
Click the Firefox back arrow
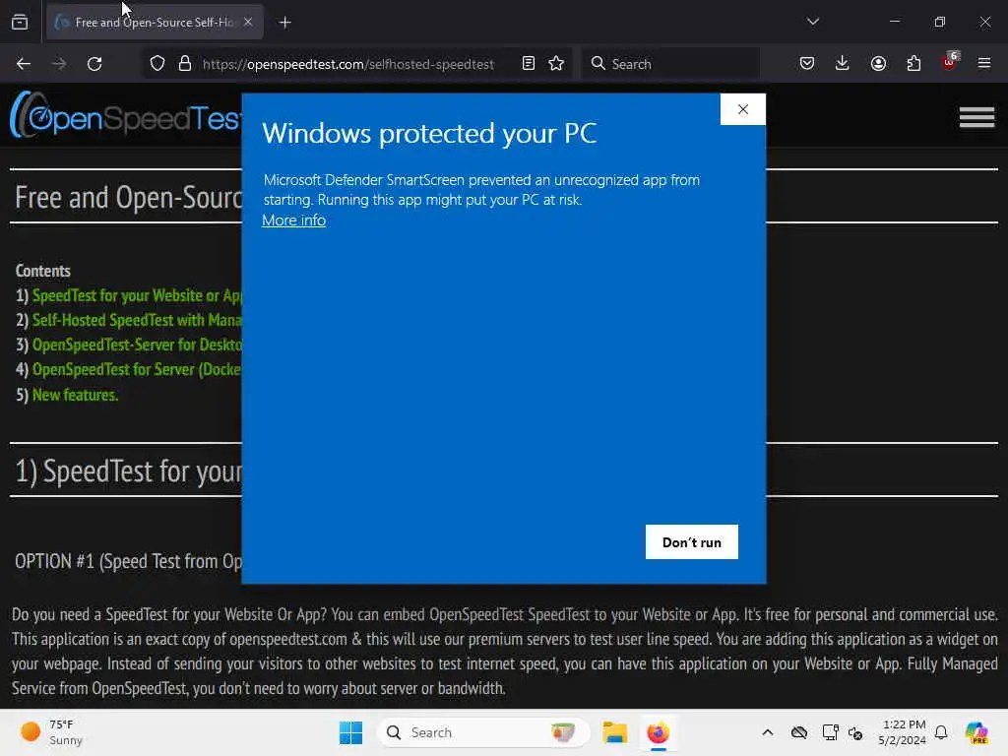[x=24, y=64]
